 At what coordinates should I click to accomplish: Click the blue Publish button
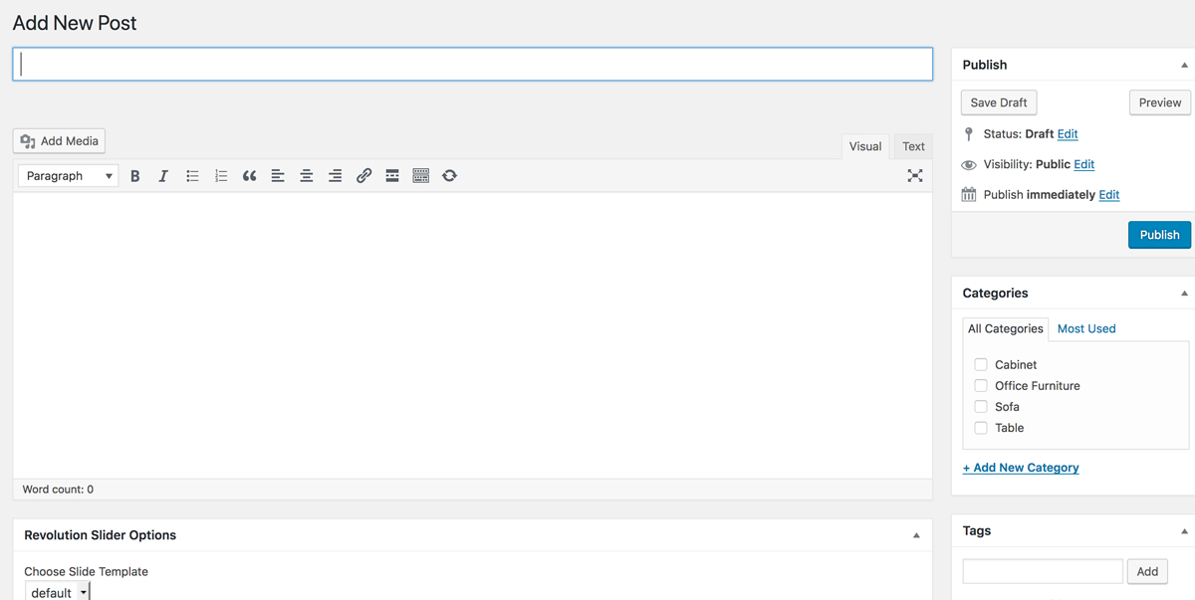tap(1159, 235)
